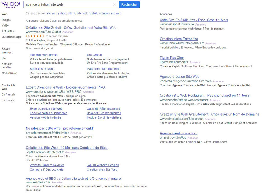Open ZapMeta 'Agence Création Site Web' ad
Screen dimensions: 262x194
pos(180,77)
